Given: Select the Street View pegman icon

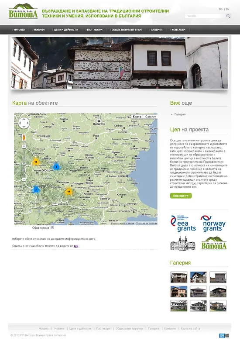Looking at the screenshot, I should click(x=24, y=138).
